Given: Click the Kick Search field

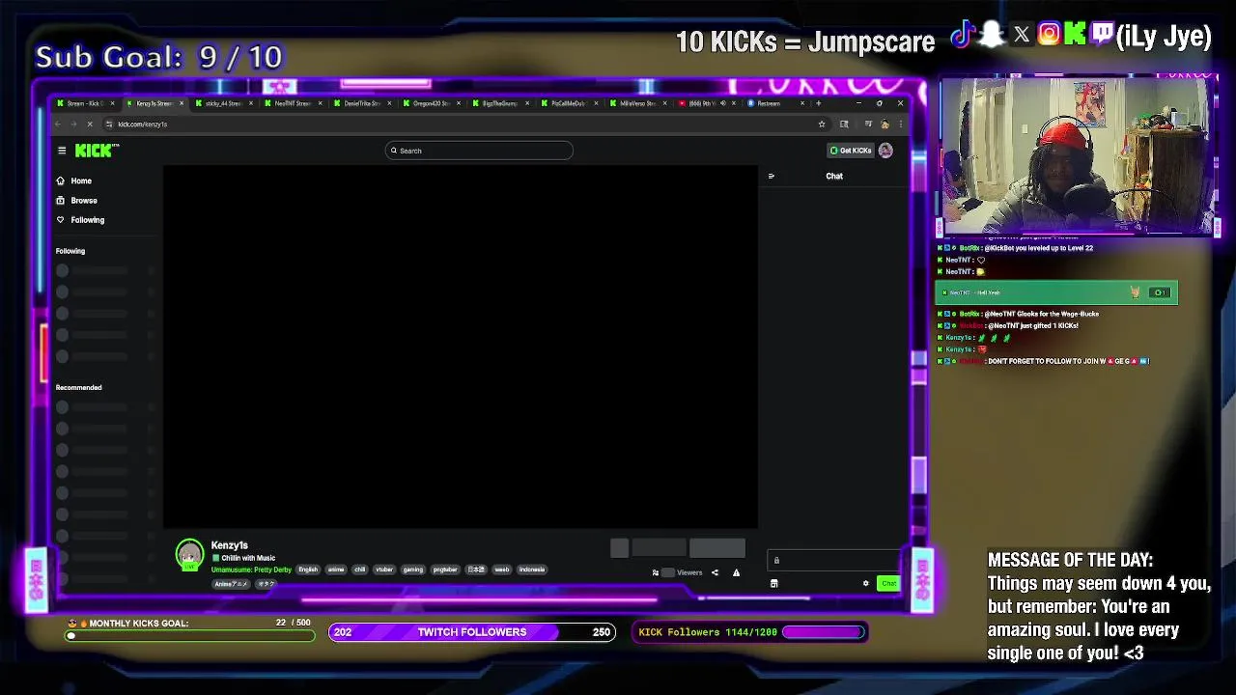Looking at the screenshot, I should (x=479, y=151).
